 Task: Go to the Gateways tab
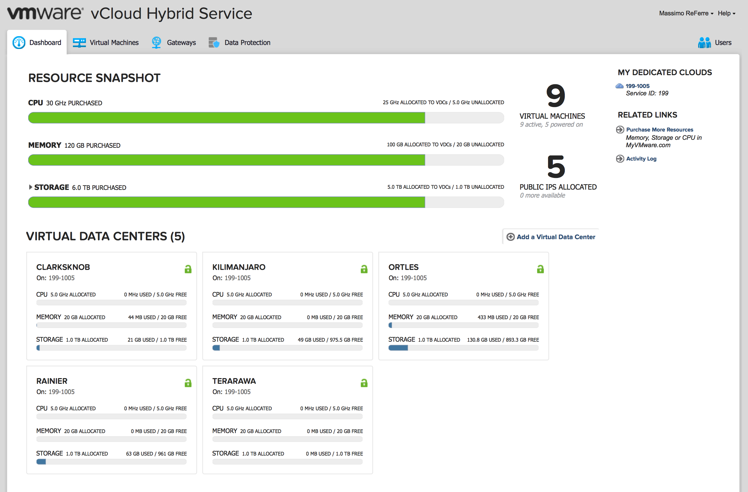(x=173, y=42)
